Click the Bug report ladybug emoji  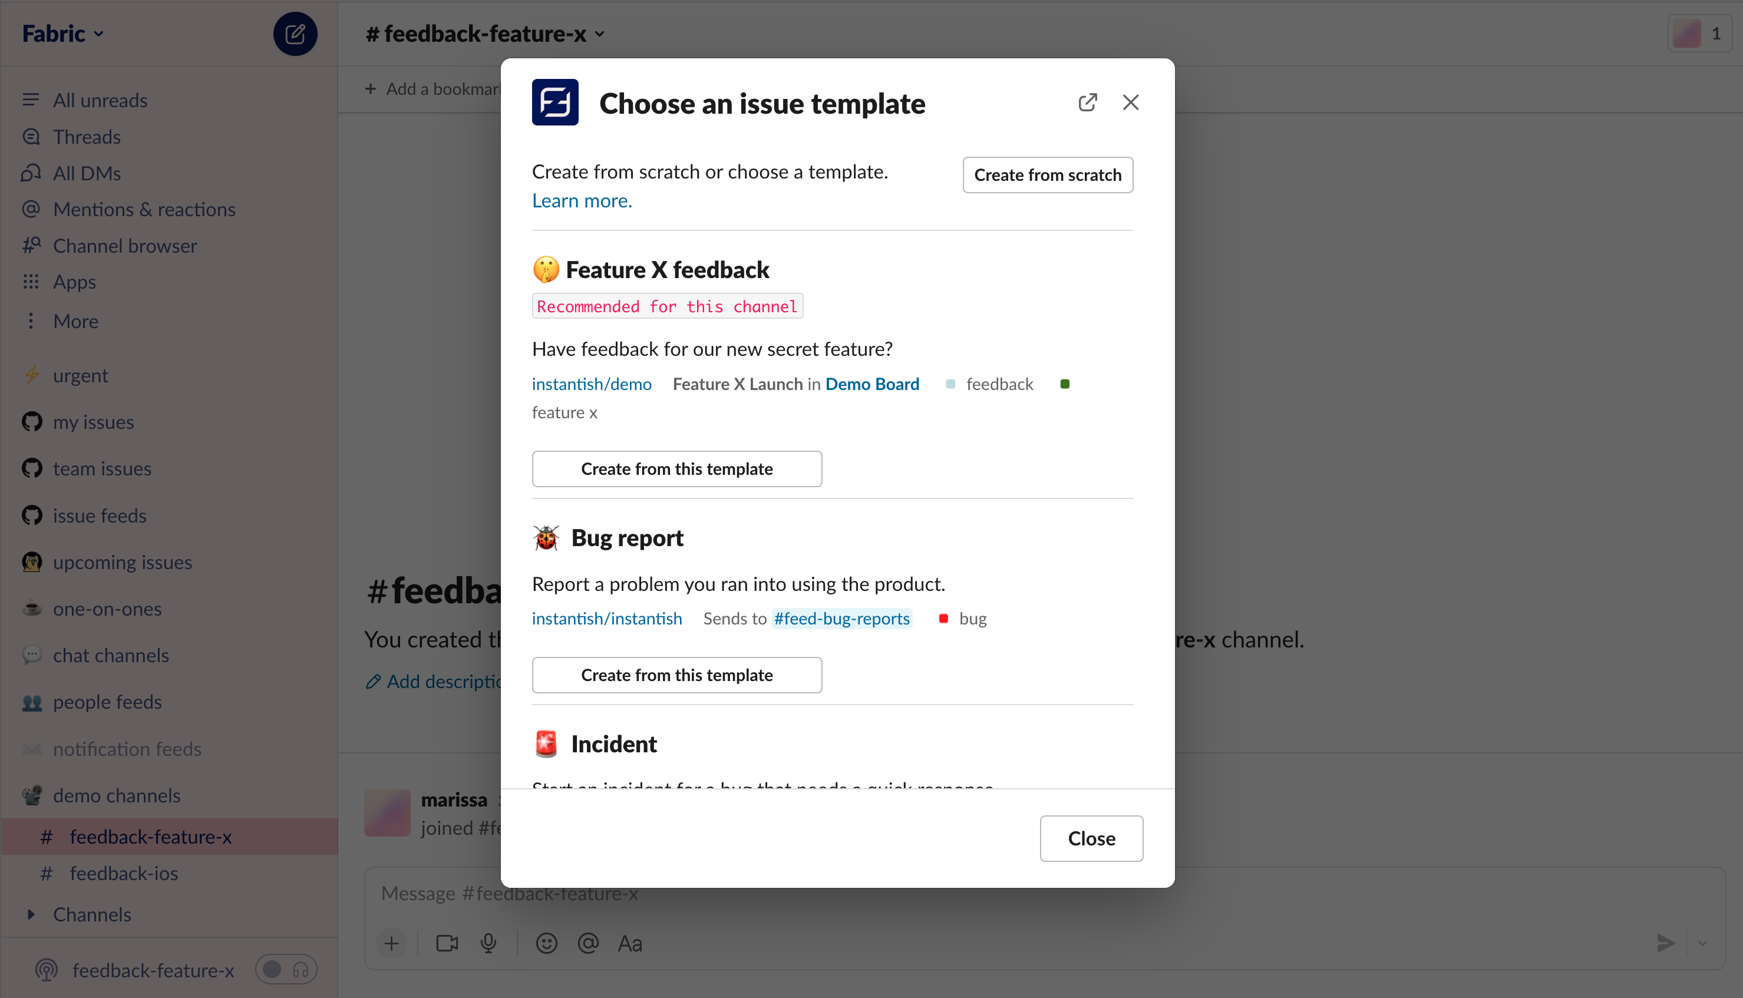pos(546,537)
